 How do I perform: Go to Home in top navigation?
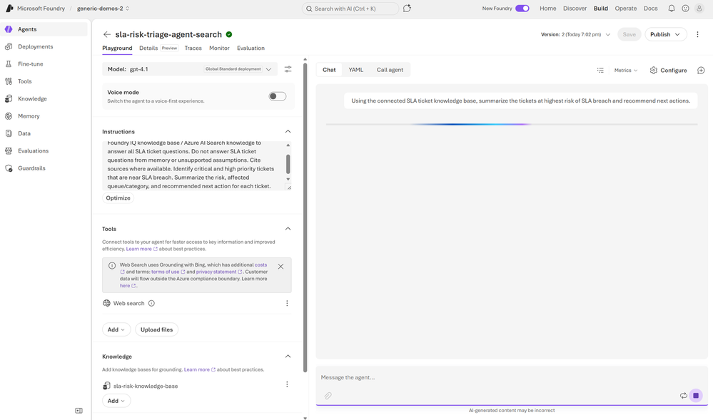(547, 8)
